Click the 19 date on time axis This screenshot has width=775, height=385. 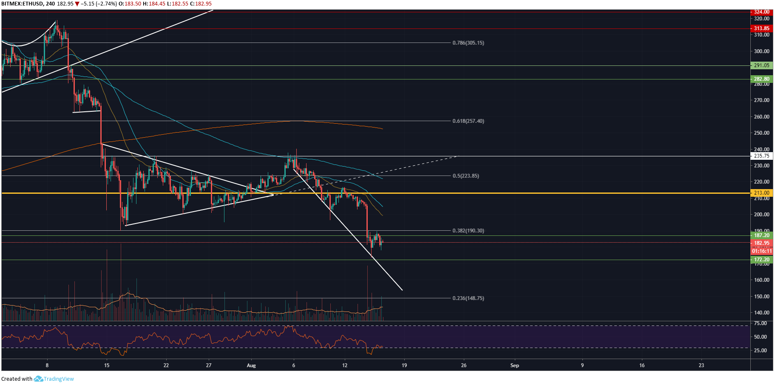404,365
